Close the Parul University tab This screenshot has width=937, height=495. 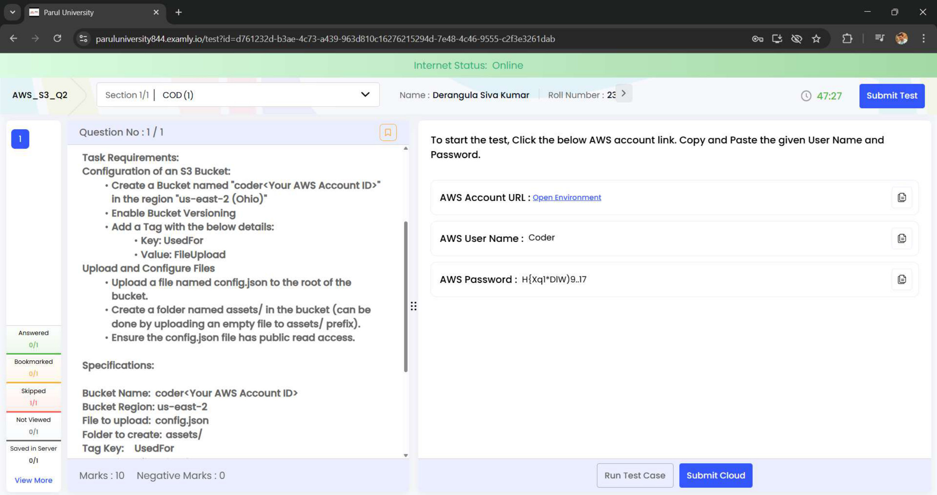(156, 12)
